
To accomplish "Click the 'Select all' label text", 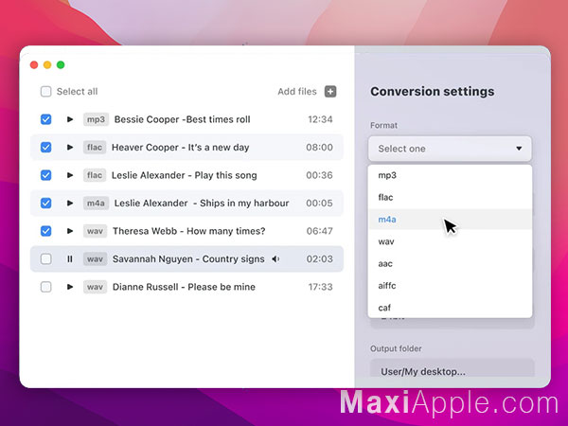I will click(78, 91).
